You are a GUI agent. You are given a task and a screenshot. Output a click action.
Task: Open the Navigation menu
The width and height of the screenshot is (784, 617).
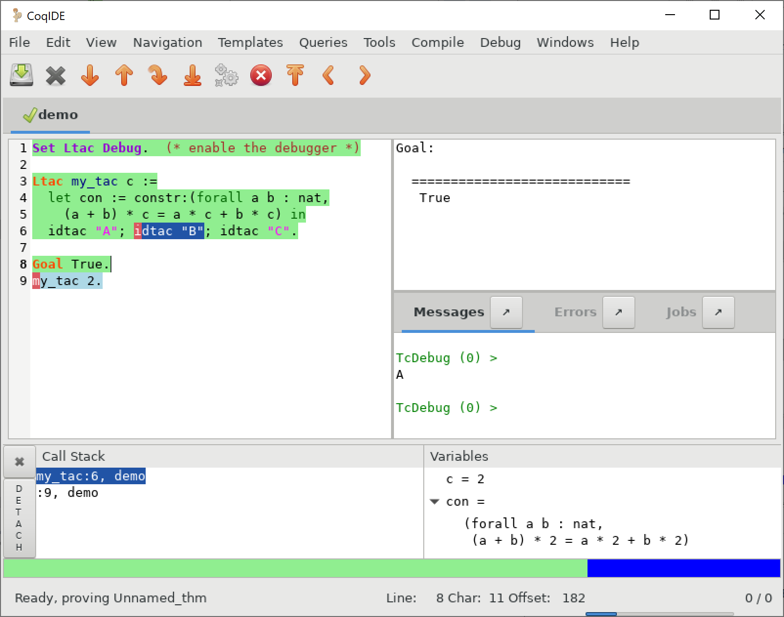pos(167,42)
